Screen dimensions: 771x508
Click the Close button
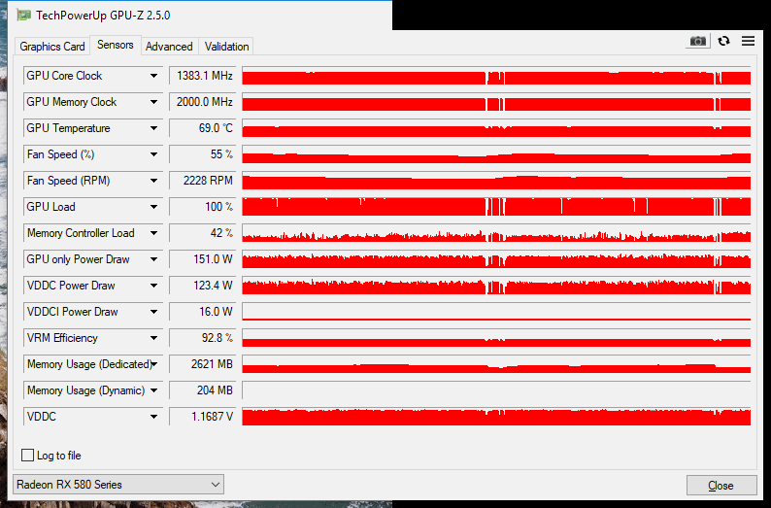(721, 486)
